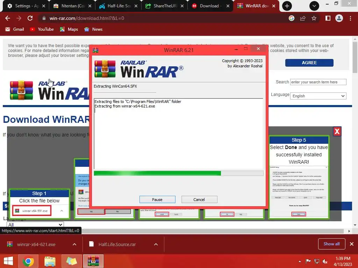Close the Half-Life tab
This screenshot has width=358, height=268.
tap(136, 6)
